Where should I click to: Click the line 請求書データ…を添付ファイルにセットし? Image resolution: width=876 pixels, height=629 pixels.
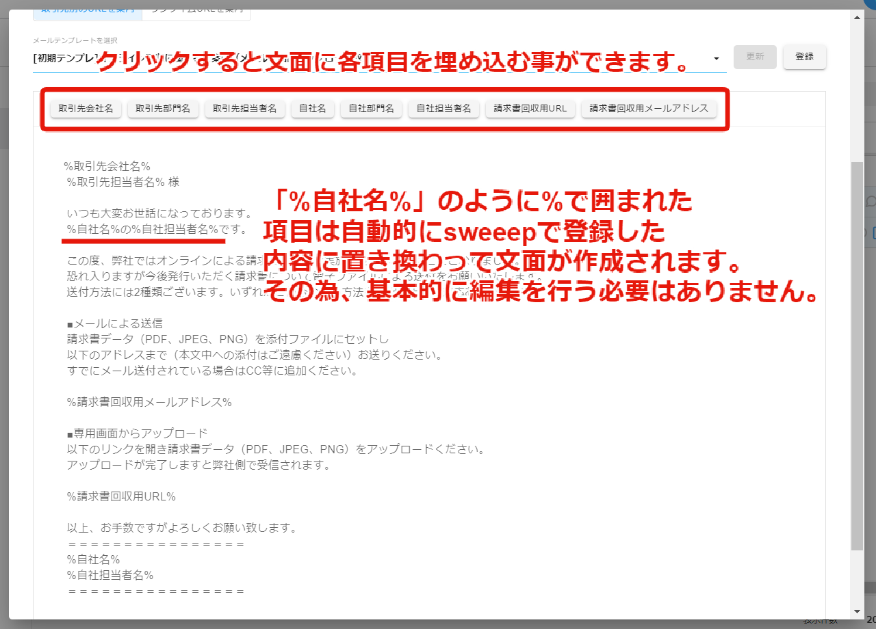228,339
